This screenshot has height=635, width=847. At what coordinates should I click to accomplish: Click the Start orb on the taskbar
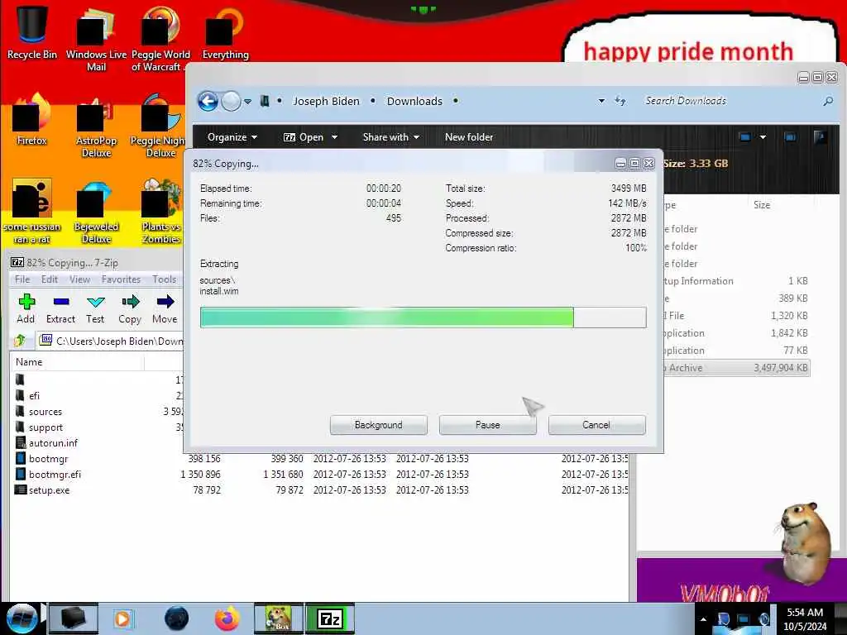pyautogui.click(x=22, y=618)
